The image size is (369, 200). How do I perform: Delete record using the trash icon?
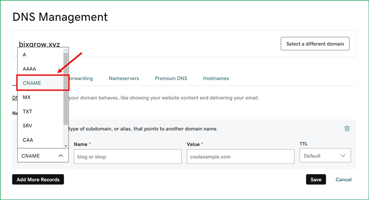pyautogui.click(x=347, y=128)
